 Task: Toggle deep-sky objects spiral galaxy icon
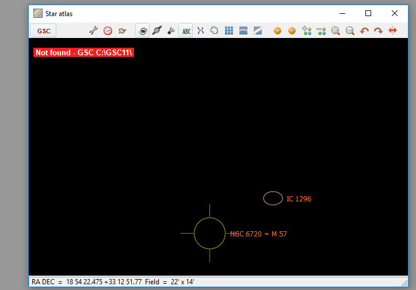tap(143, 30)
